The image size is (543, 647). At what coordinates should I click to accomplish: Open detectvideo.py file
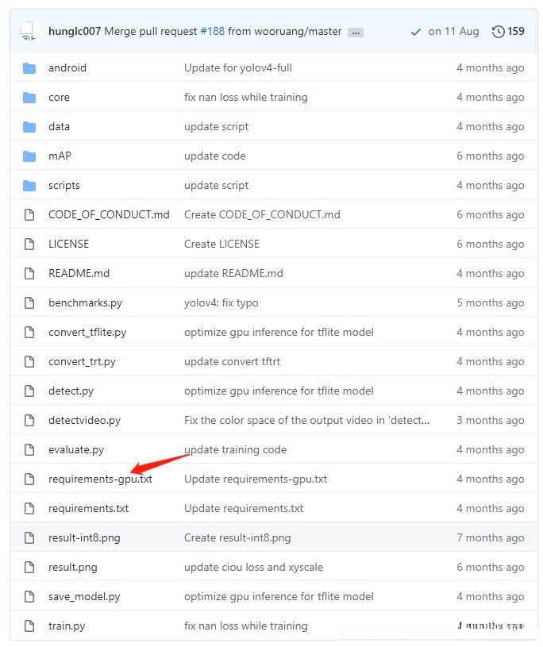[85, 420]
